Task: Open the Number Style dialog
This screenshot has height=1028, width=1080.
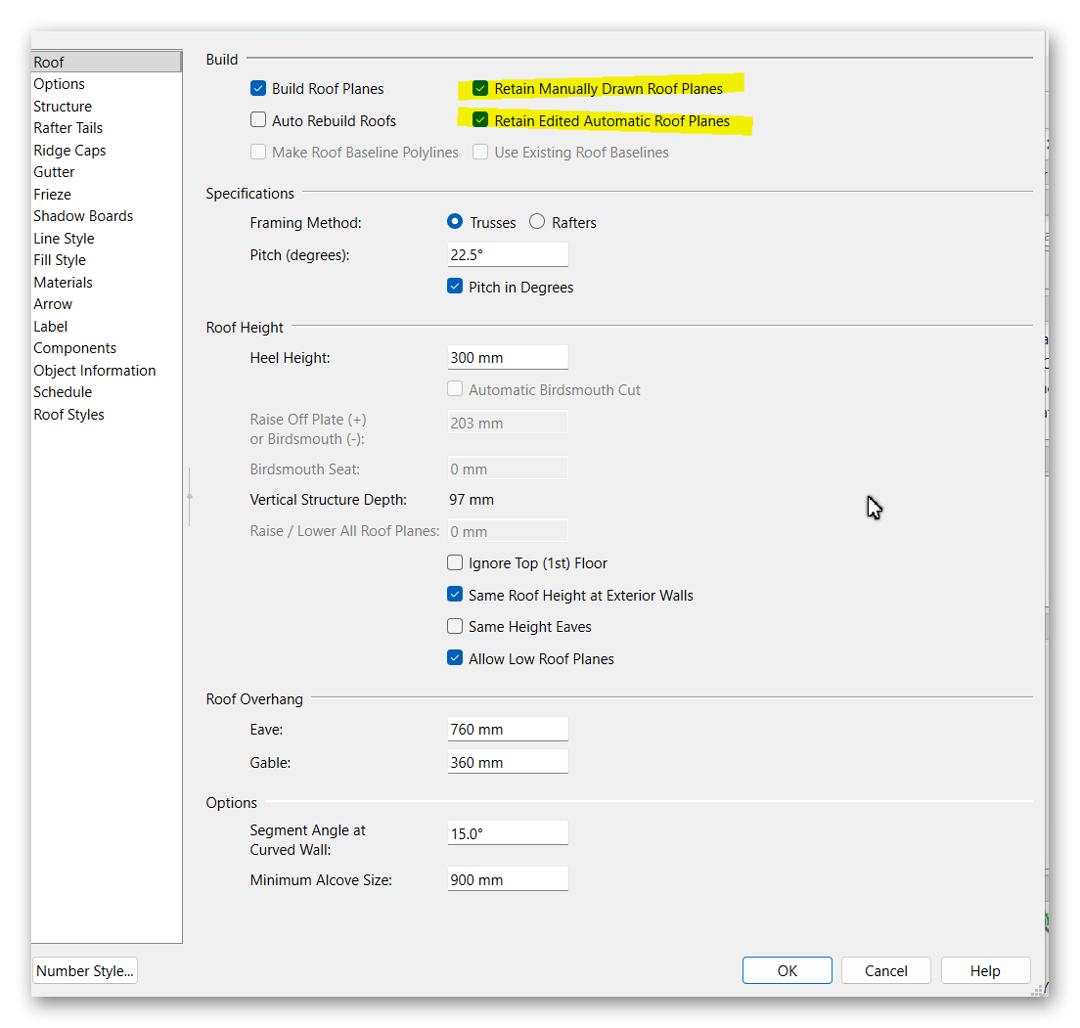Action: click(84, 971)
